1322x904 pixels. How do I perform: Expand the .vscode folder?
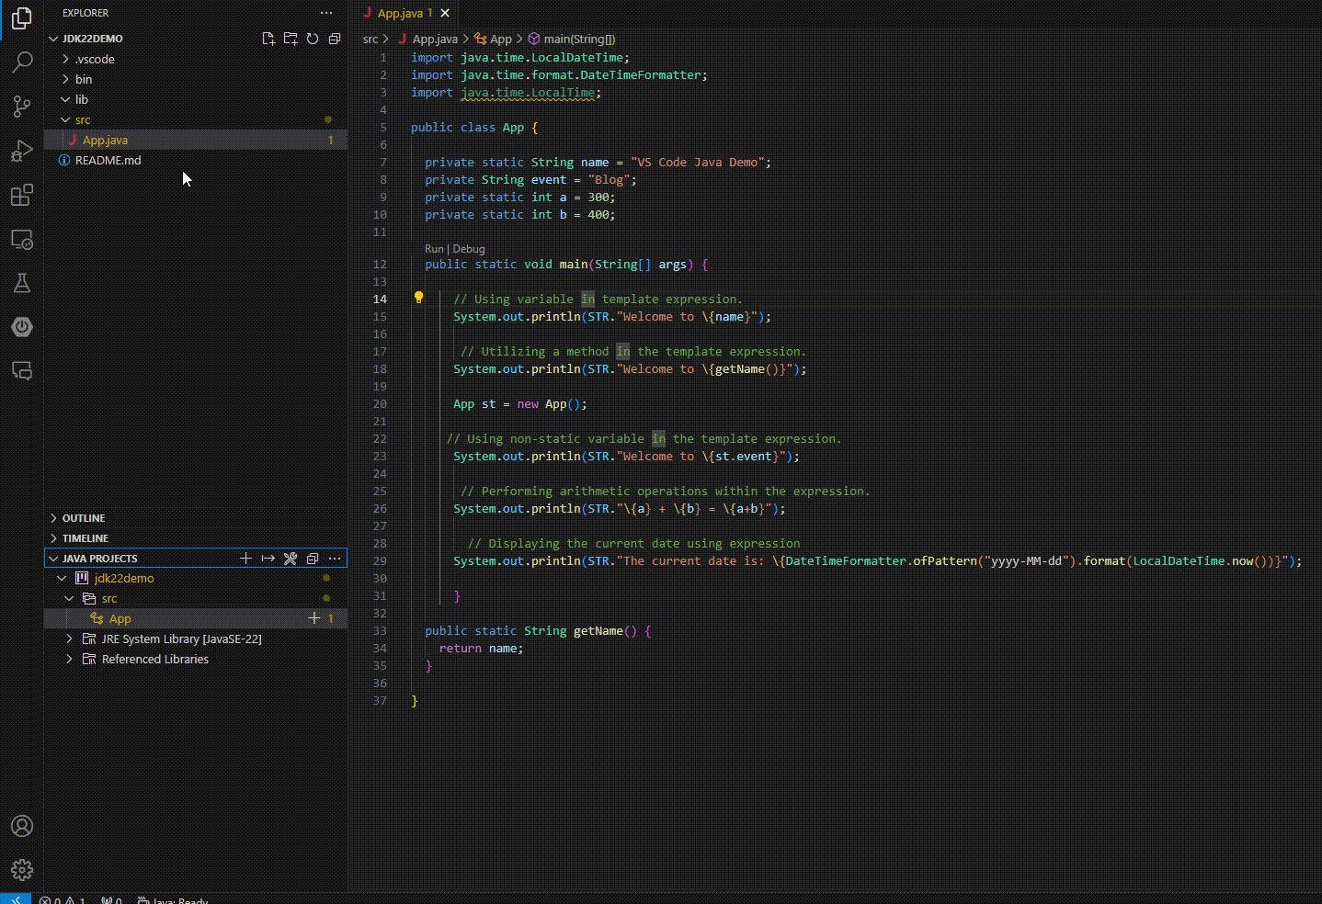(x=95, y=59)
